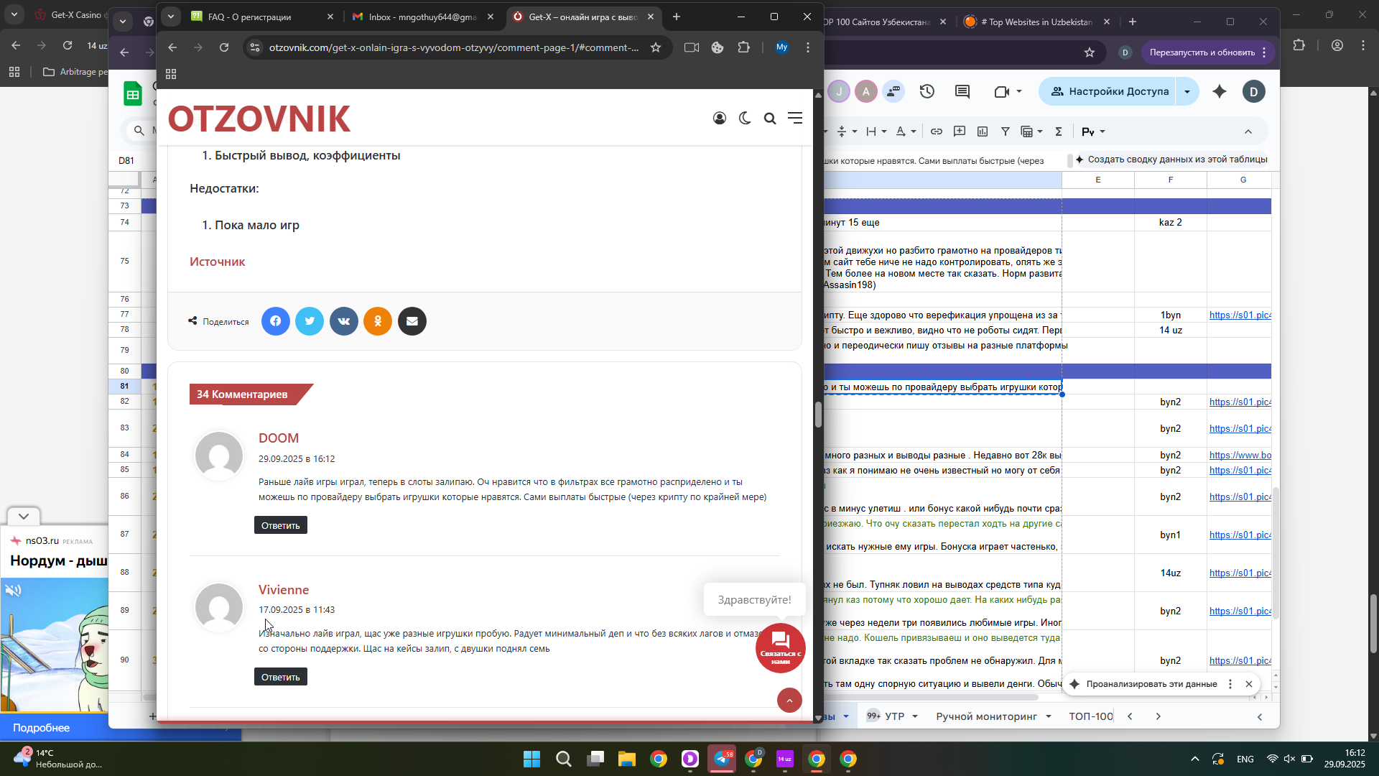Open the tab search dropdown in front browser
This screenshot has width=1379, height=776.
pyautogui.click(x=171, y=17)
